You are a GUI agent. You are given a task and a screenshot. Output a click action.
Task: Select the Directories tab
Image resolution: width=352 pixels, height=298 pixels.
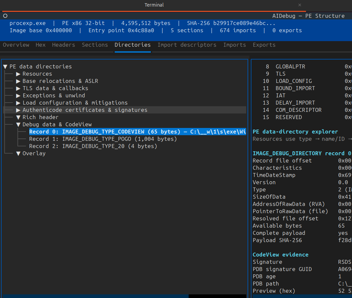point(133,45)
